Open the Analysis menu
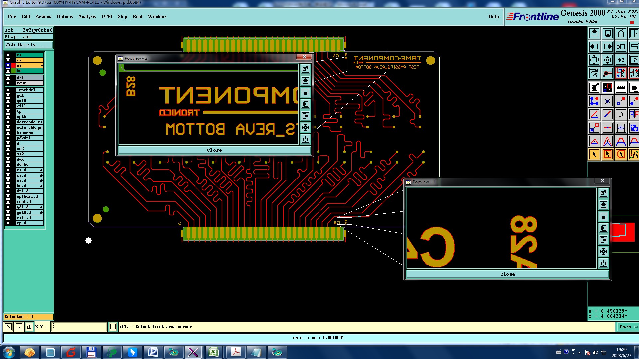The width and height of the screenshot is (639, 359). [x=87, y=16]
